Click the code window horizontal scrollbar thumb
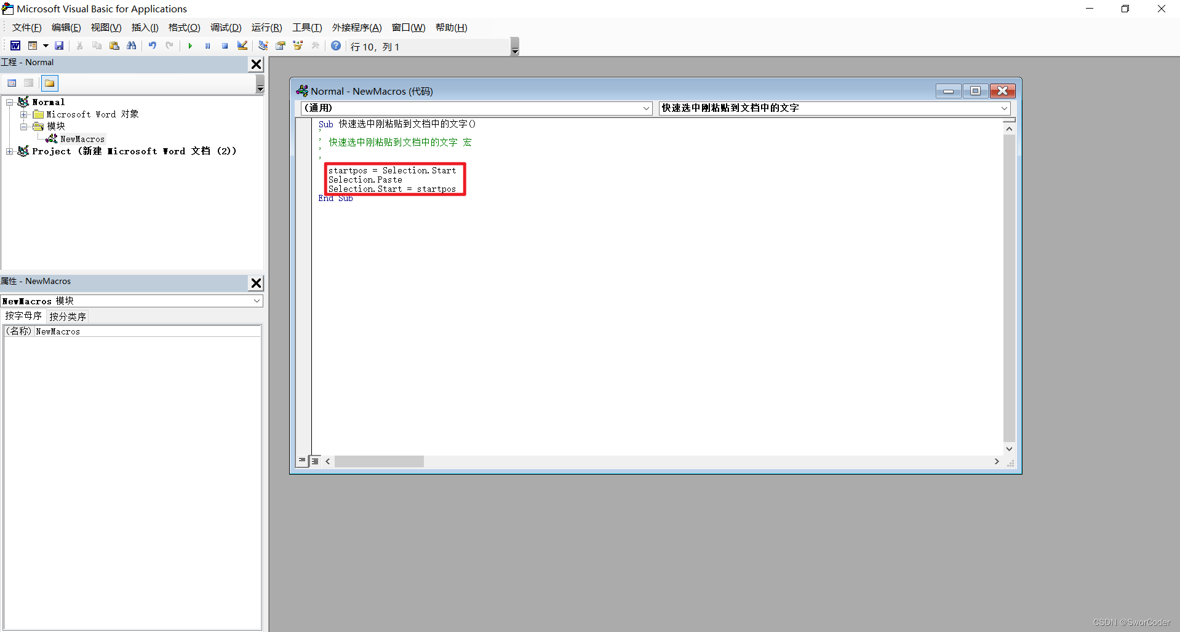 [379, 461]
